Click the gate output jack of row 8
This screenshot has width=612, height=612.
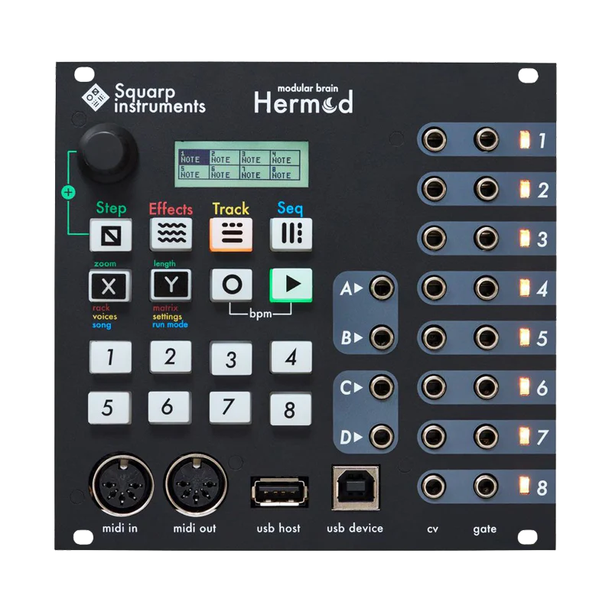tap(486, 486)
